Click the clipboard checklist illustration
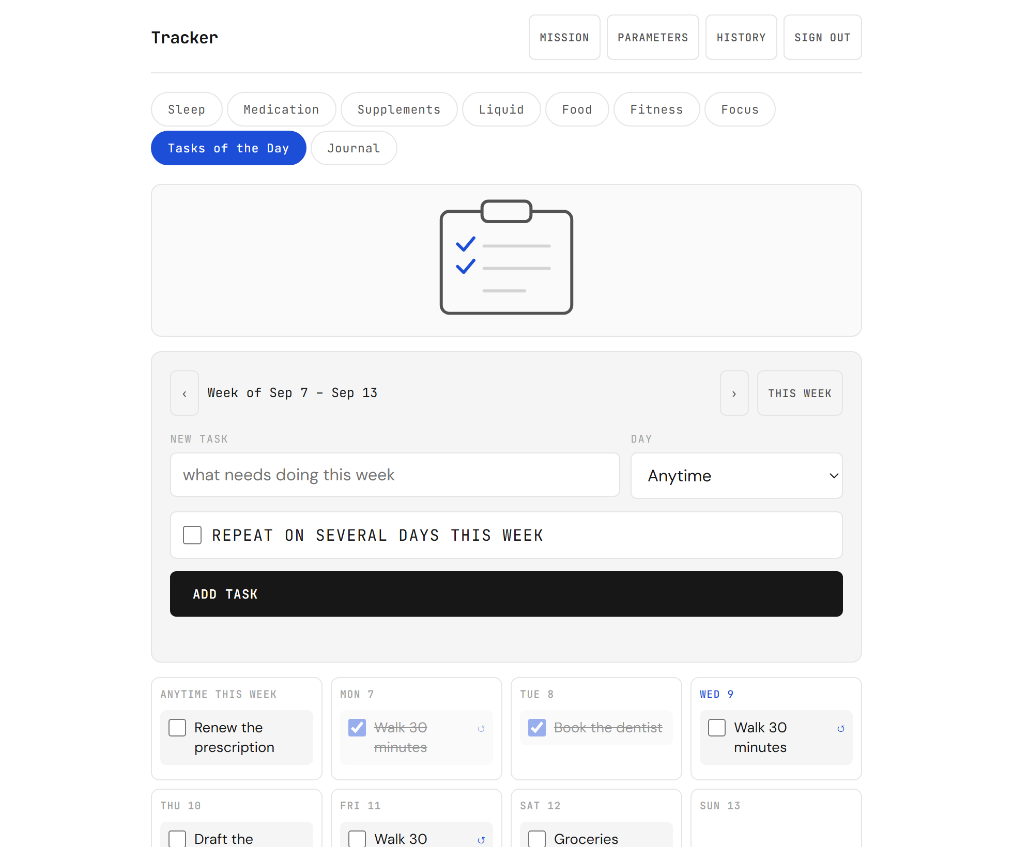The width and height of the screenshot is (1013, 847). pyautogui.click(x=507, y=257)
